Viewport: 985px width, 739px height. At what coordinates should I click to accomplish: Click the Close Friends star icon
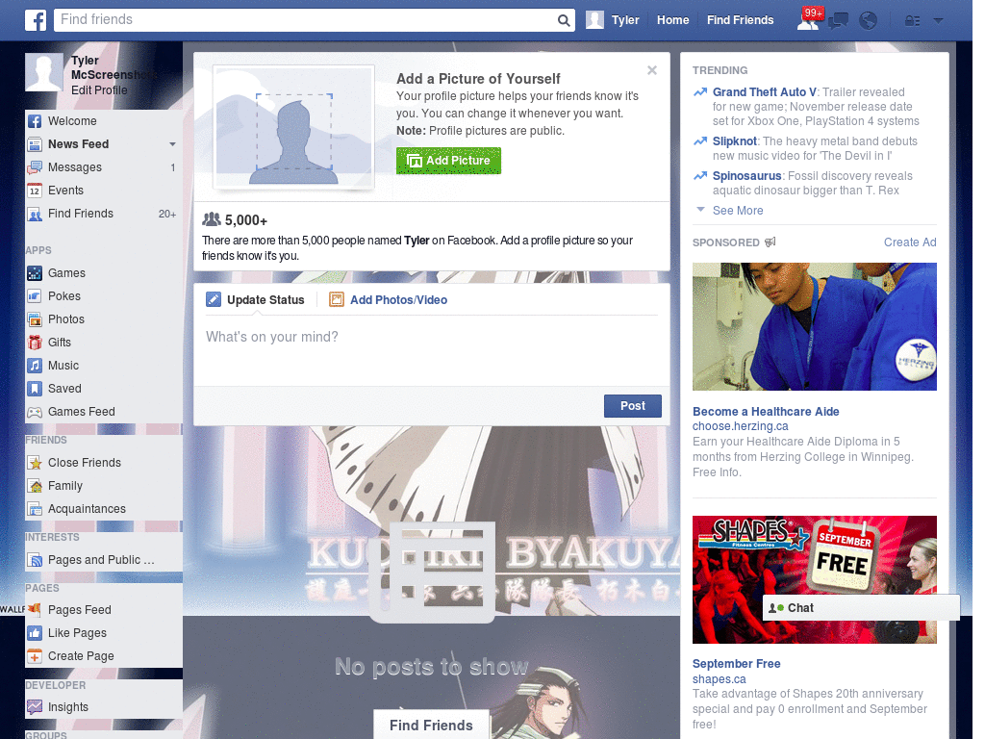[36, 463]
